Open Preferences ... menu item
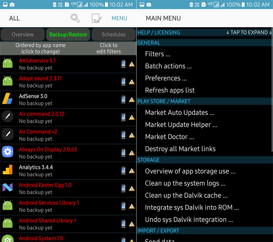The image size is (273, 242). [x=204, y=78]
